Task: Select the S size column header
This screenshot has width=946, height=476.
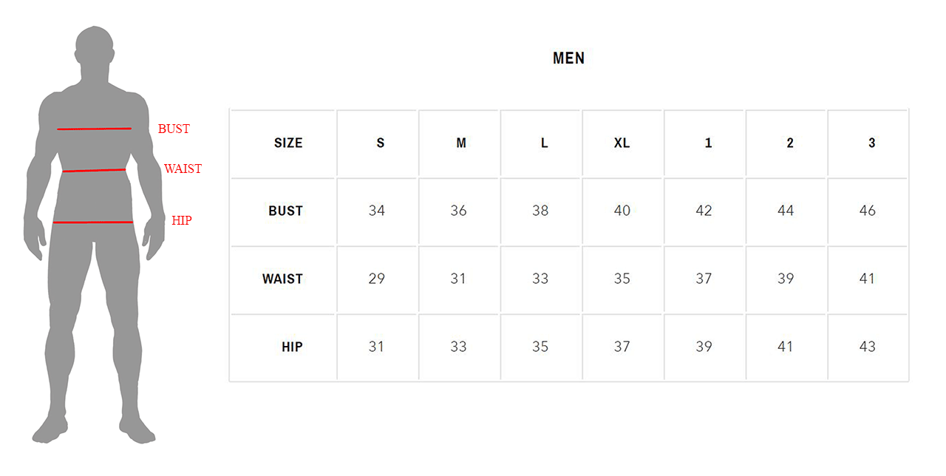Action: 381,143
